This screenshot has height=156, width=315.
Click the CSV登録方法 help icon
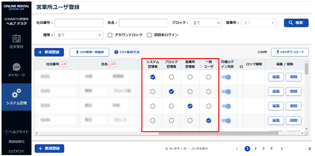116,52
